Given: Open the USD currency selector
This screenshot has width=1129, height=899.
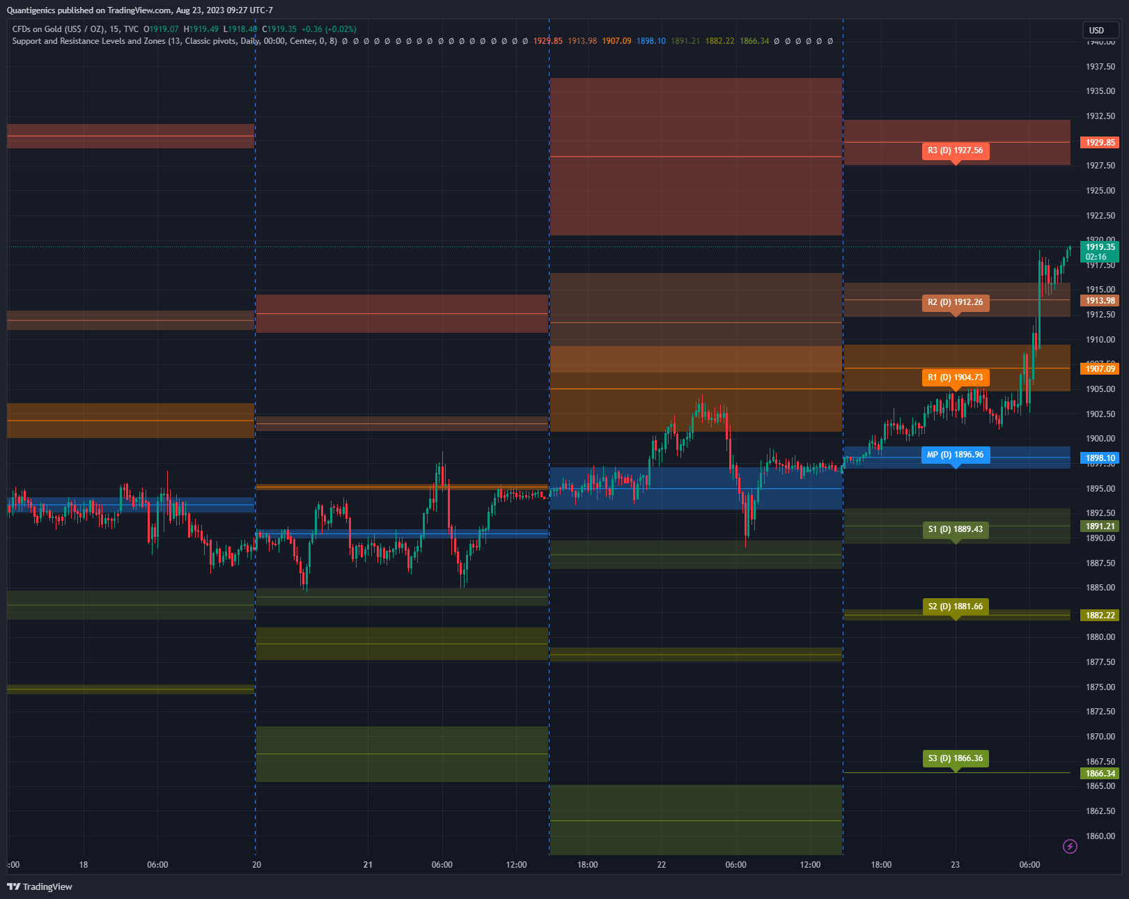Looking at the screenshot, I should [x=1100, y=30].
